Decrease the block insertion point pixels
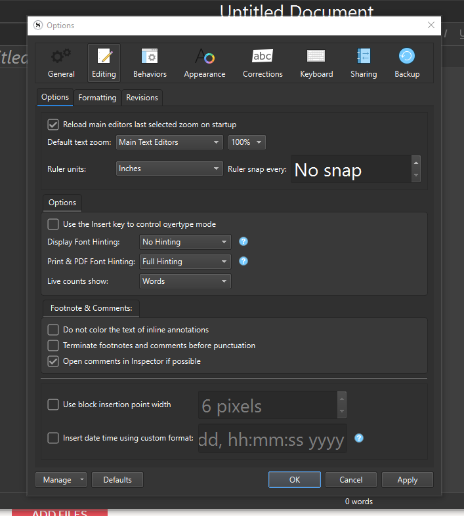Viewport: 464px width, 516px height. 342,411
